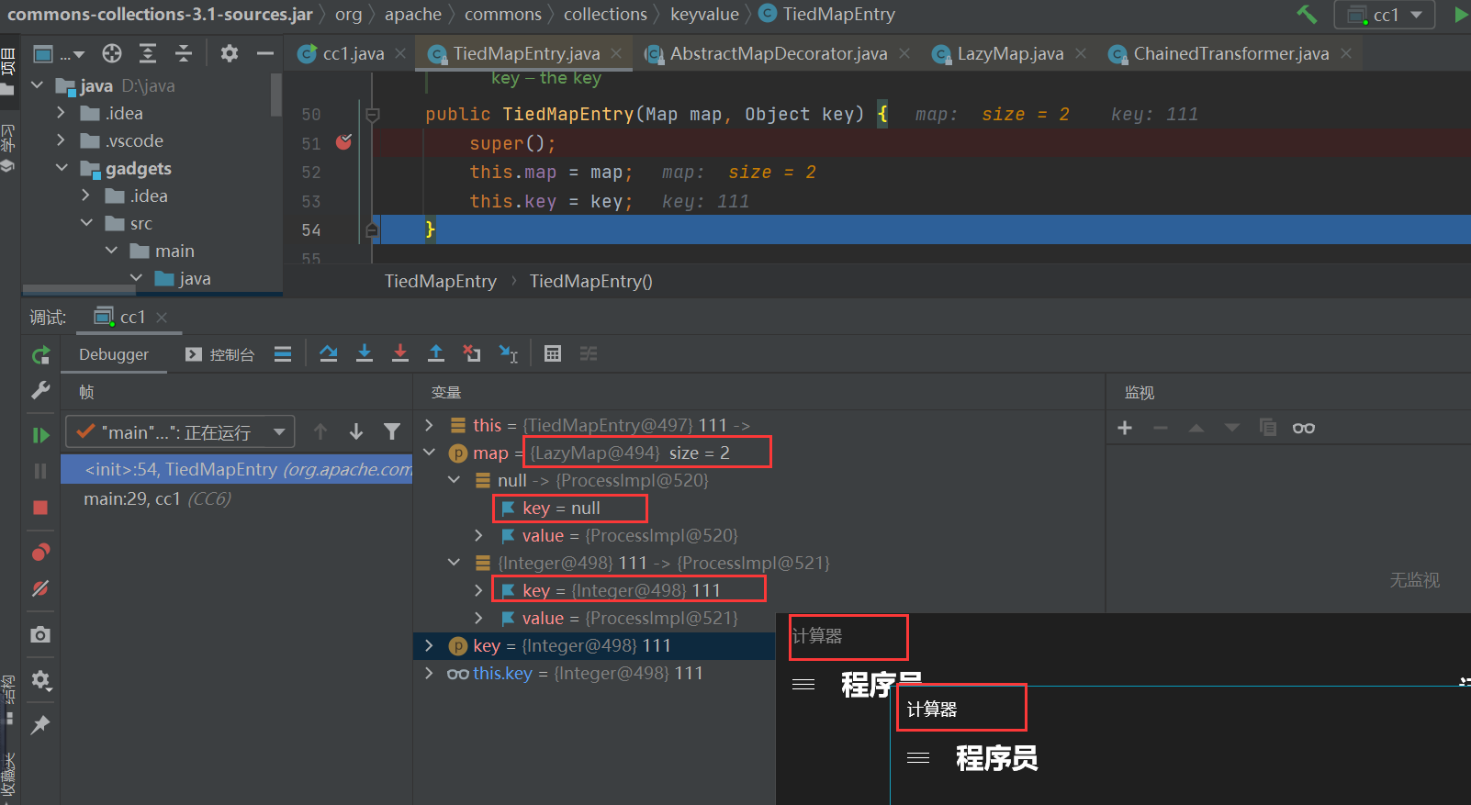Collapse the gadgets folder
The image size is (1471, 805).
(62, 168)
